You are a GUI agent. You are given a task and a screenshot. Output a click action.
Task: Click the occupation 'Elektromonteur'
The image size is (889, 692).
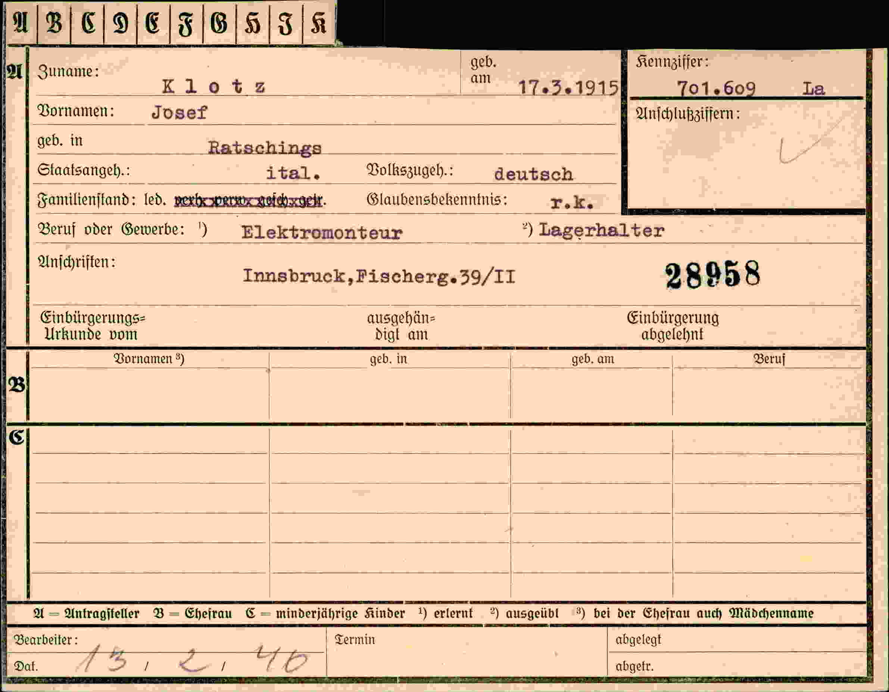tap(322, 233)
